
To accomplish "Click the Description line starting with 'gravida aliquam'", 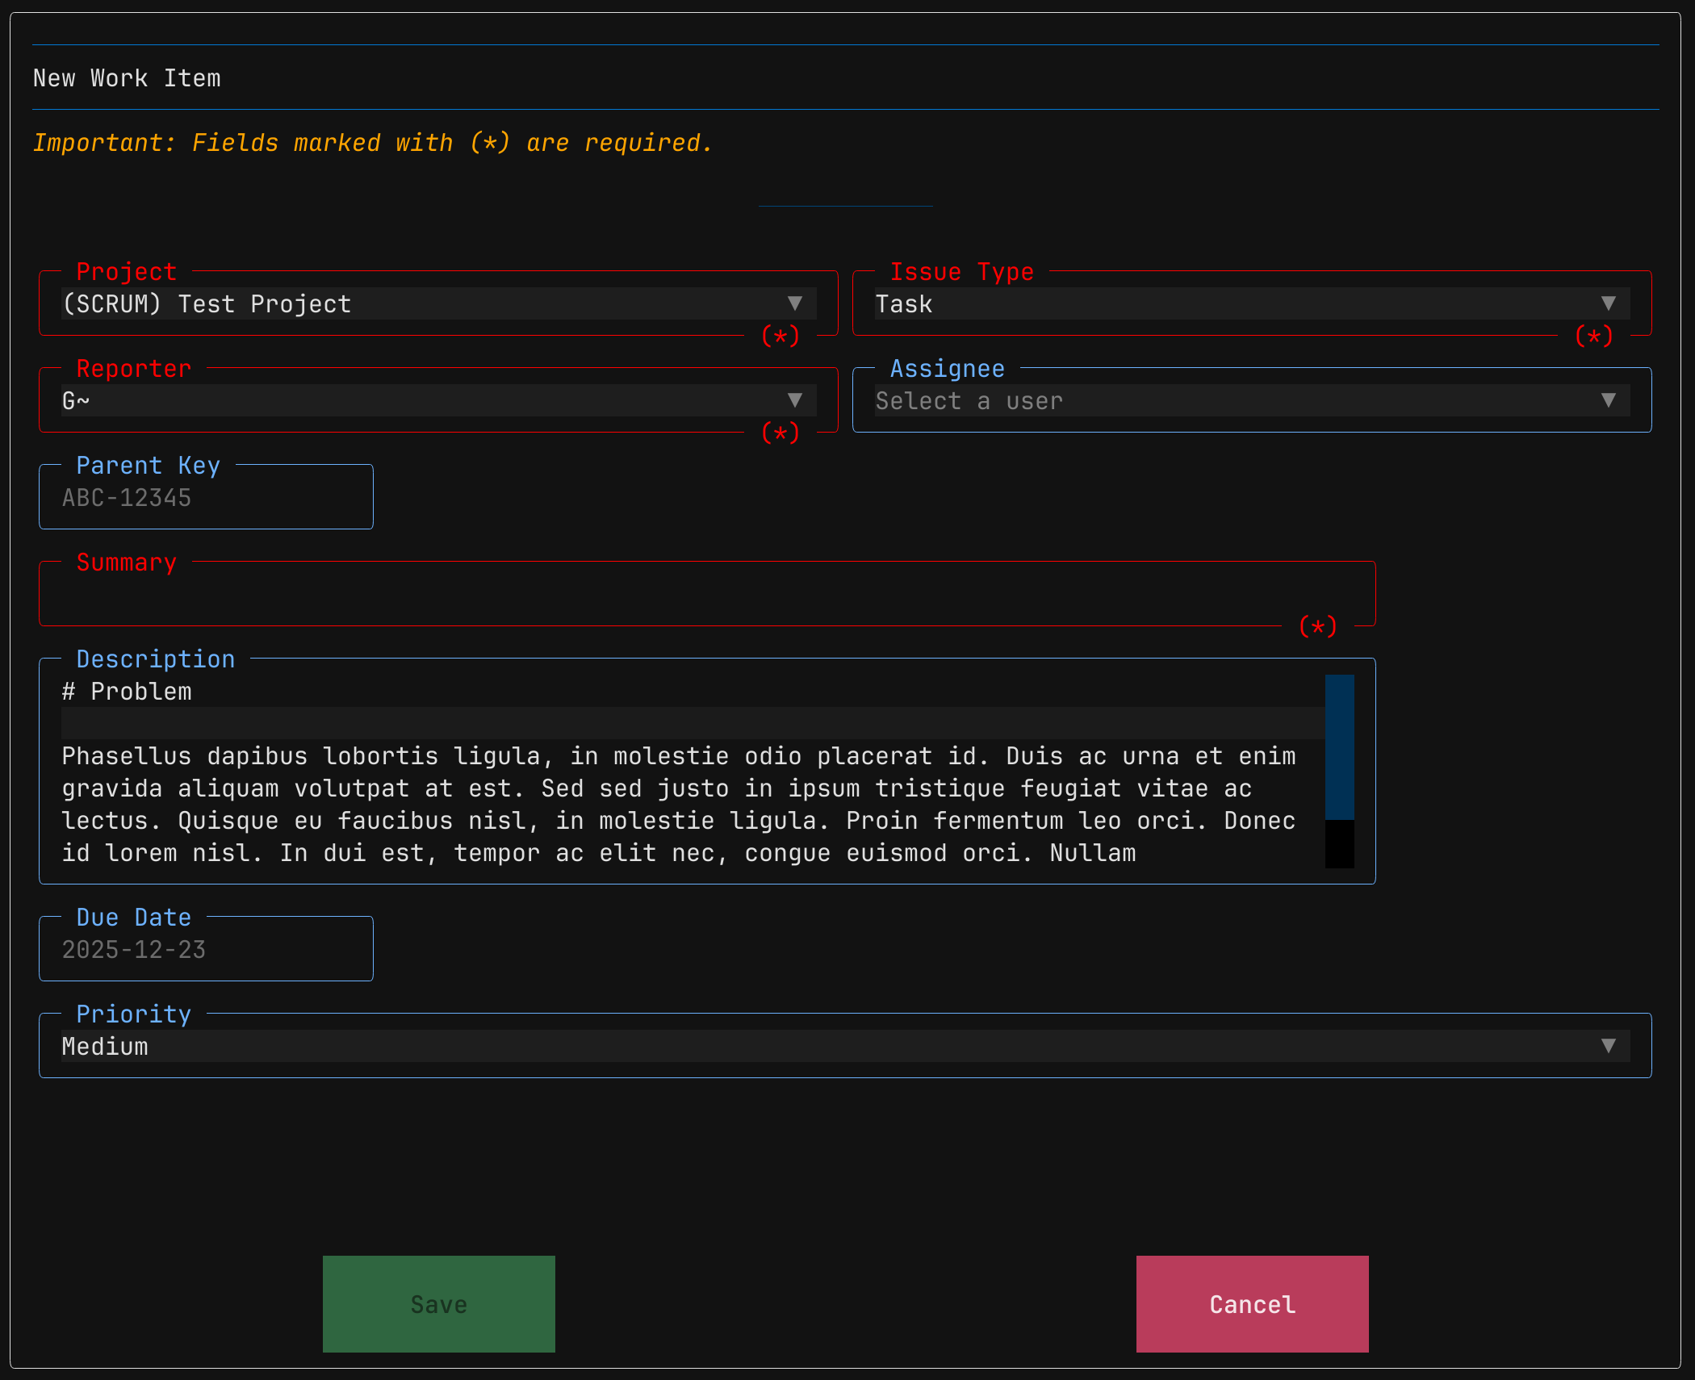I will (x=657, y=788).
